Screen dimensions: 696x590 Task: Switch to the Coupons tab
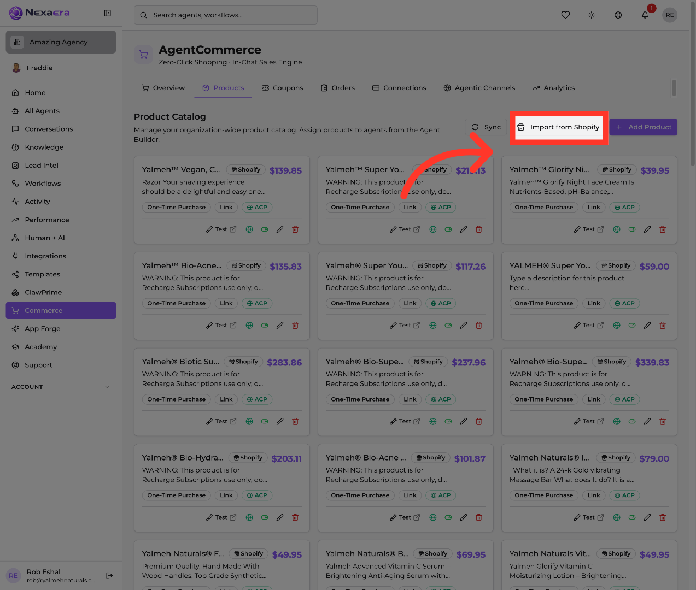pos(282,88)
